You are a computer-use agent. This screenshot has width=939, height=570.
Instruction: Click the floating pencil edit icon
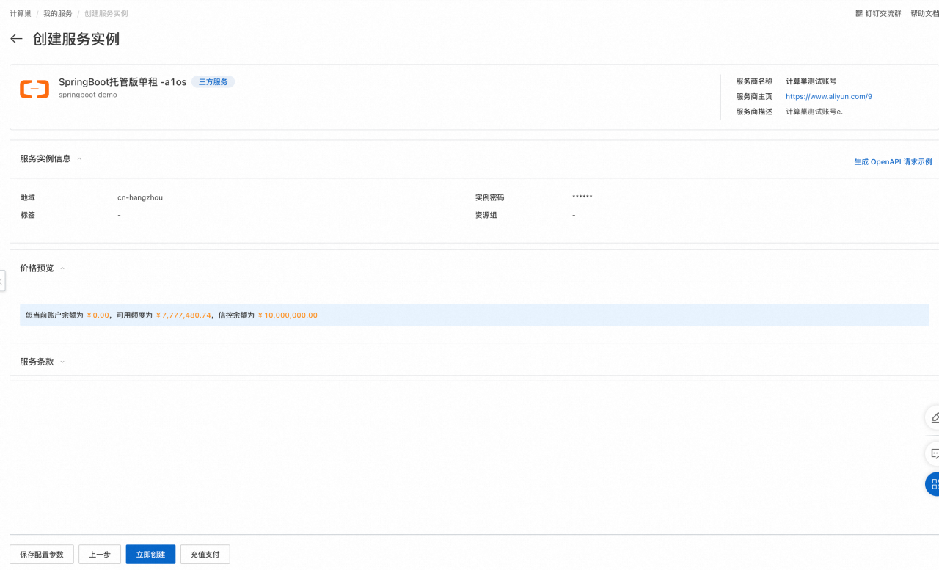pos(933,417)
